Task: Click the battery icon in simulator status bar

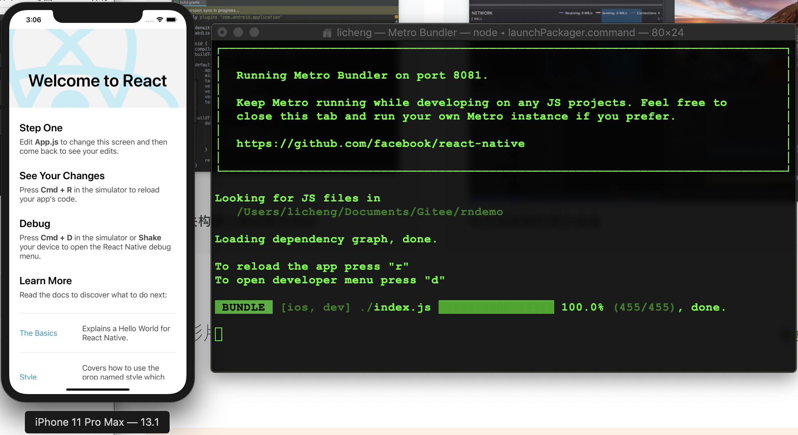Action: click(x=171, y=20)
